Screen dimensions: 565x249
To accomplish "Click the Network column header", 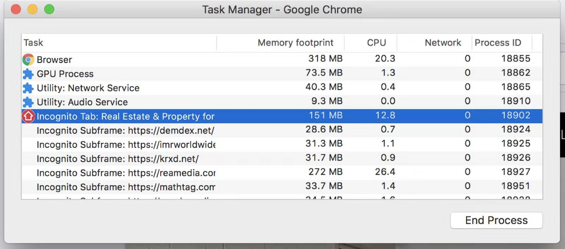I will tap(442, 43).
